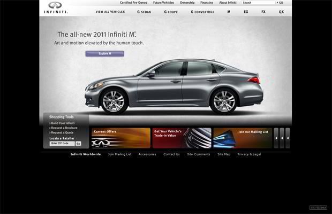Open Infiniti Worldwide footer link
The image size is (332, 214).
click(86, 154)
